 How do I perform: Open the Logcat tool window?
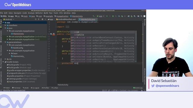(x=35, y=88)
